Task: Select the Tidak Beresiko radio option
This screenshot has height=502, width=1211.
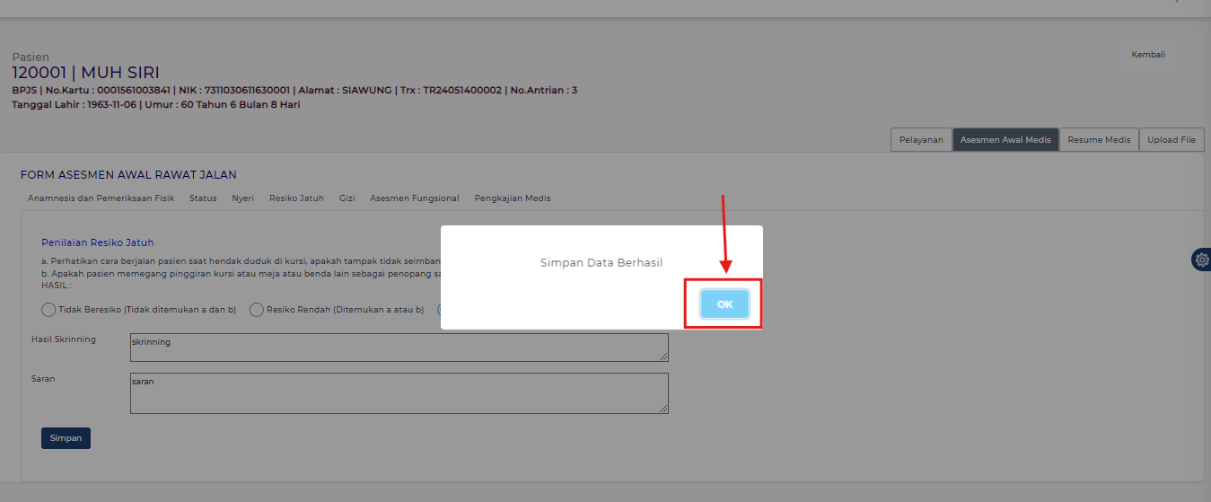Action: pyautogui.click(x=48, y=310)
